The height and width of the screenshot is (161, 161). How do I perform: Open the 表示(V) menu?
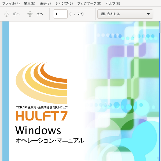(45, 3)
